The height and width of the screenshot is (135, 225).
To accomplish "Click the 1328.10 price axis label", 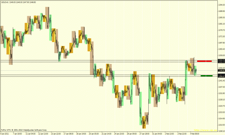I will click(x=222, y=99).
